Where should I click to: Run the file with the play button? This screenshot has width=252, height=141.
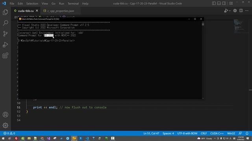click(x=226, y=11)
